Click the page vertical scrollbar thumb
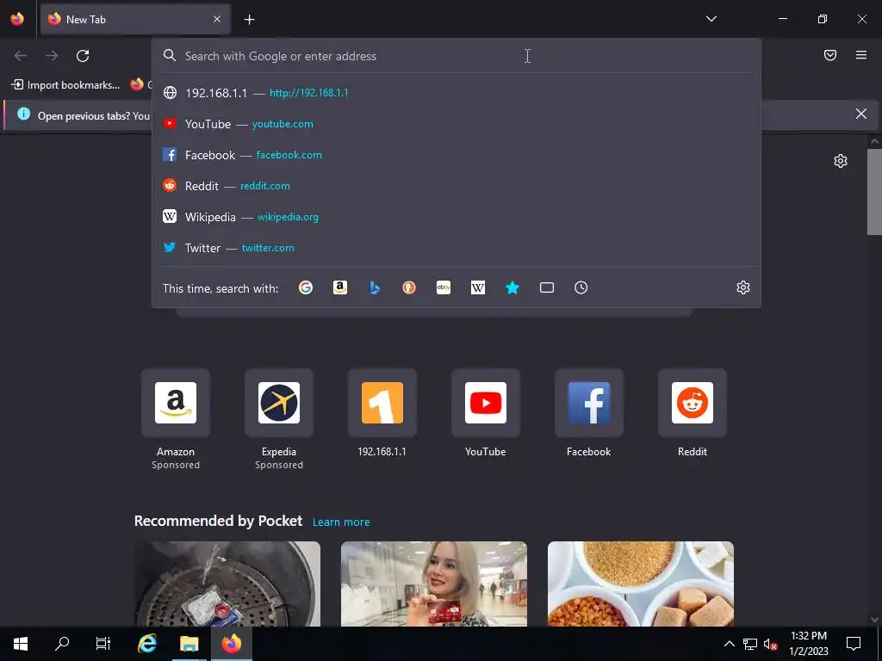Viewport: 882px width, 661px height. coord(874,191)
